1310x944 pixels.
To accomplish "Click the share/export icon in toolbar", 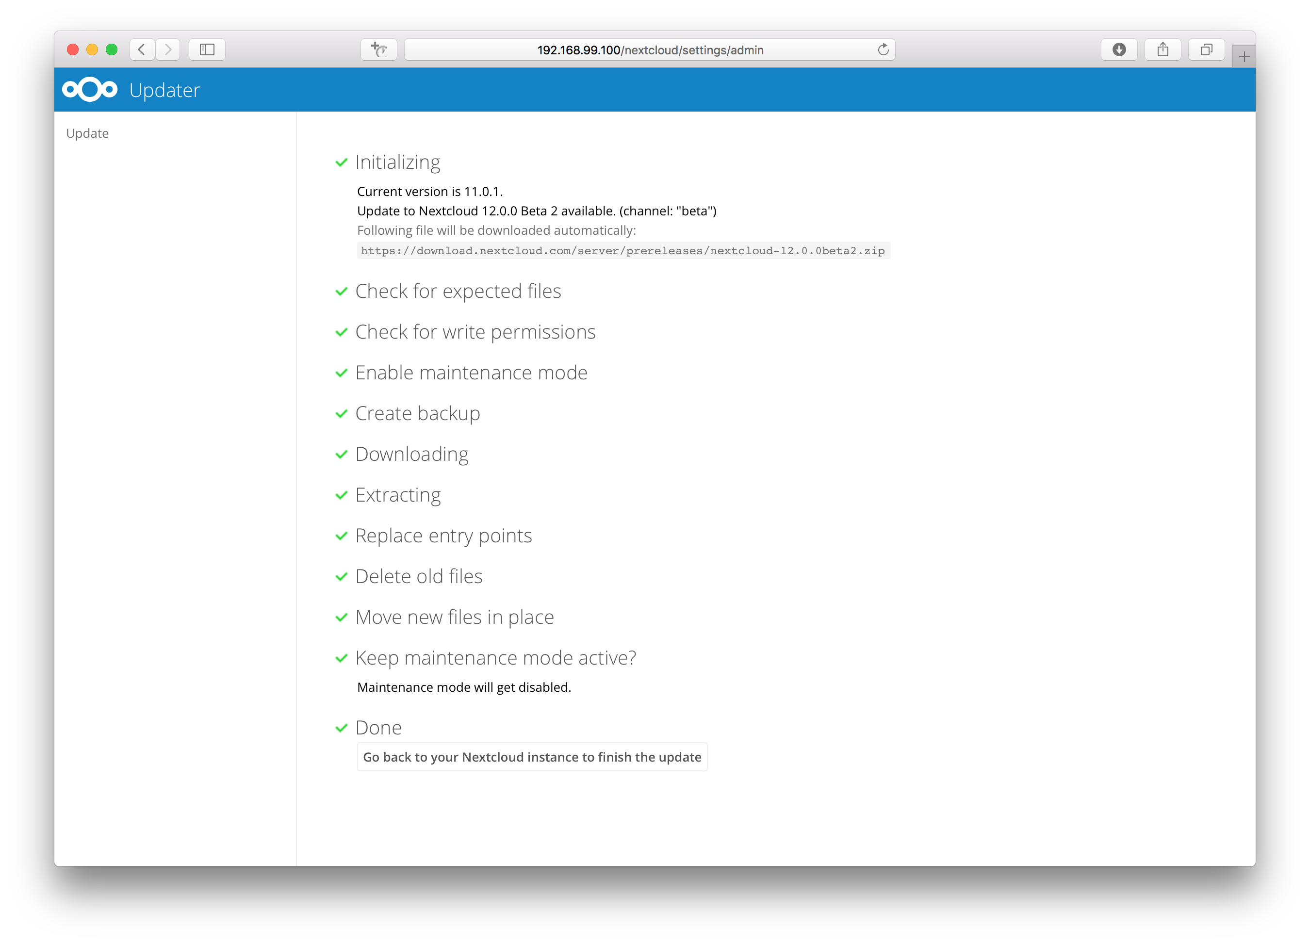I will [x=1163, y=48].
